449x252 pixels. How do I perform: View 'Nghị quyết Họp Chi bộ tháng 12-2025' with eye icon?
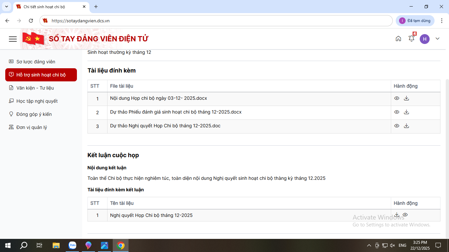(405, 215)
